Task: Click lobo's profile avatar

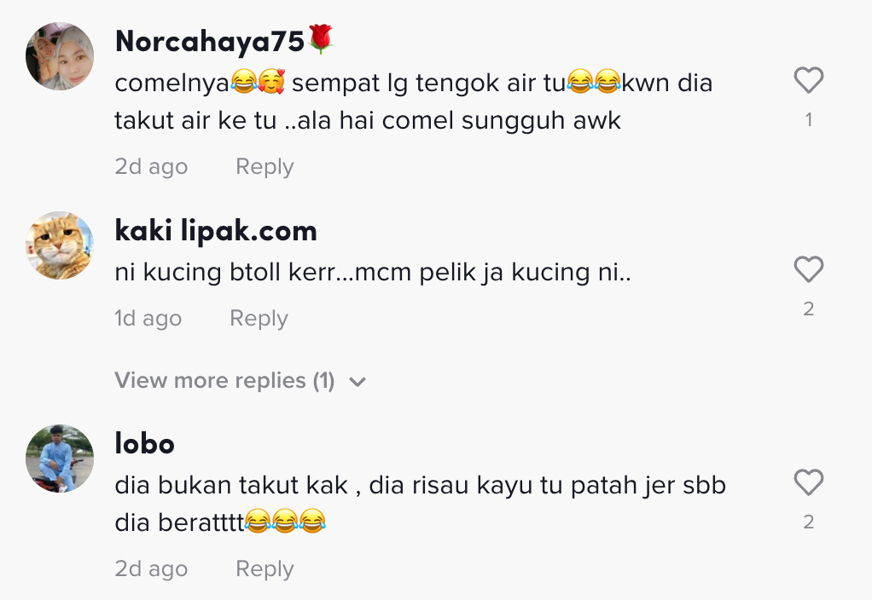Action: [x=60, y=459]
